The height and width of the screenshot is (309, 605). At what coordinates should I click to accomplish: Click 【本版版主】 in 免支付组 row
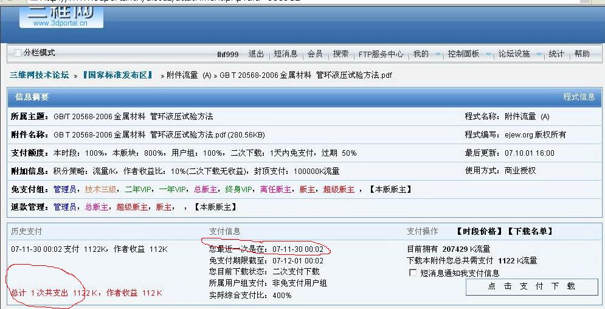click(x=390, y=189)
